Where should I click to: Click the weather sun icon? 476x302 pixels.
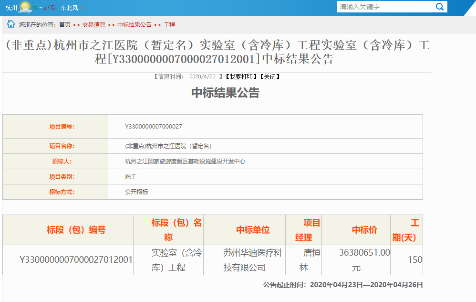click(x=25, y=7)
